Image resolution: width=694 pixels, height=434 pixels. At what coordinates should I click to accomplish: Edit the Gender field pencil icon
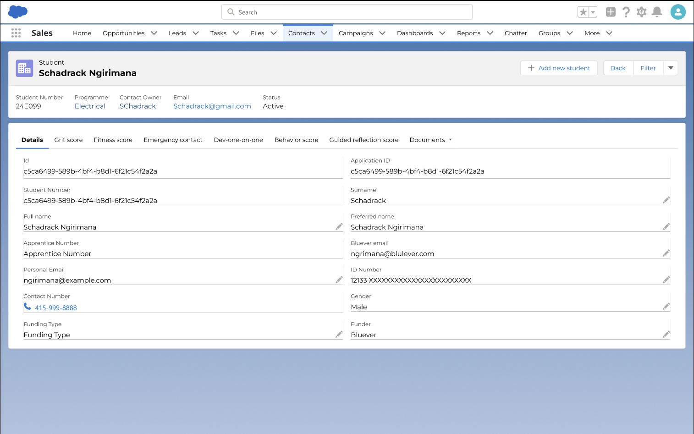click(666, 307)
